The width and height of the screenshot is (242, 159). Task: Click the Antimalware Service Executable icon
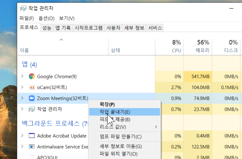32,147
